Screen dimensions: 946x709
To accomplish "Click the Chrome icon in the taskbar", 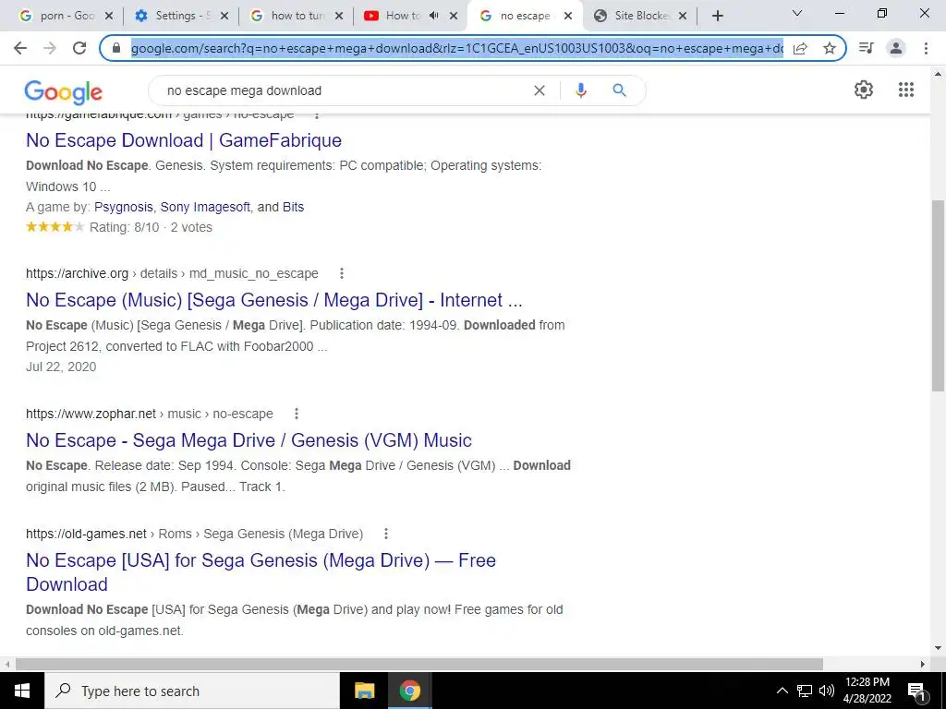I will click(409, 691).
